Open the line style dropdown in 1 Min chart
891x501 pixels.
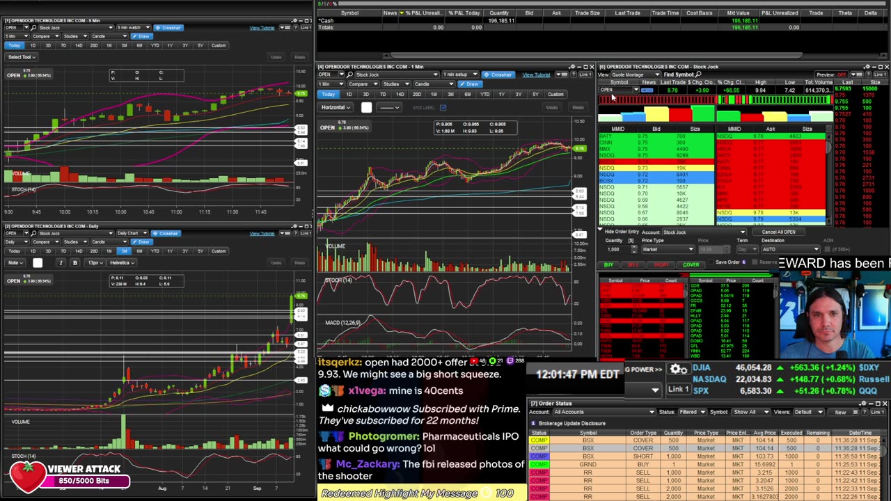[388, 107]
